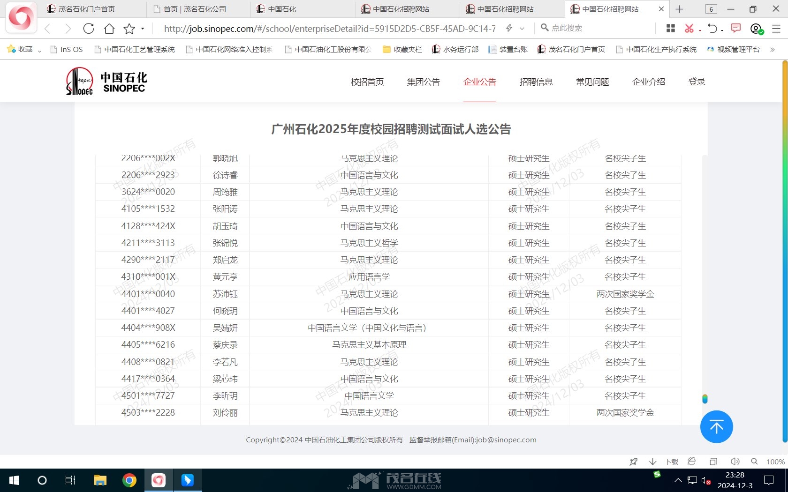The image size is (788, 492).
Task: Open the download arrow in status bar
Action: tap(652, 462)
